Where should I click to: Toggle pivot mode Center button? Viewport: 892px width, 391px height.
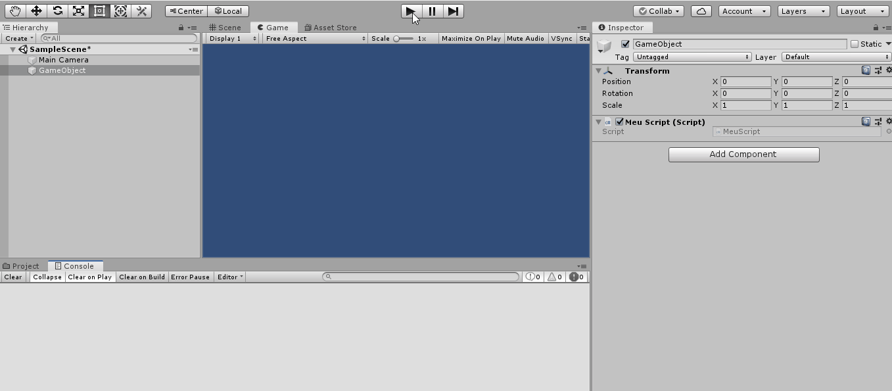[x=186, y=11]
